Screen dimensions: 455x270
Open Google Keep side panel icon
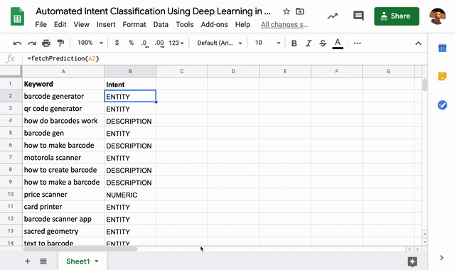(442, 77)
